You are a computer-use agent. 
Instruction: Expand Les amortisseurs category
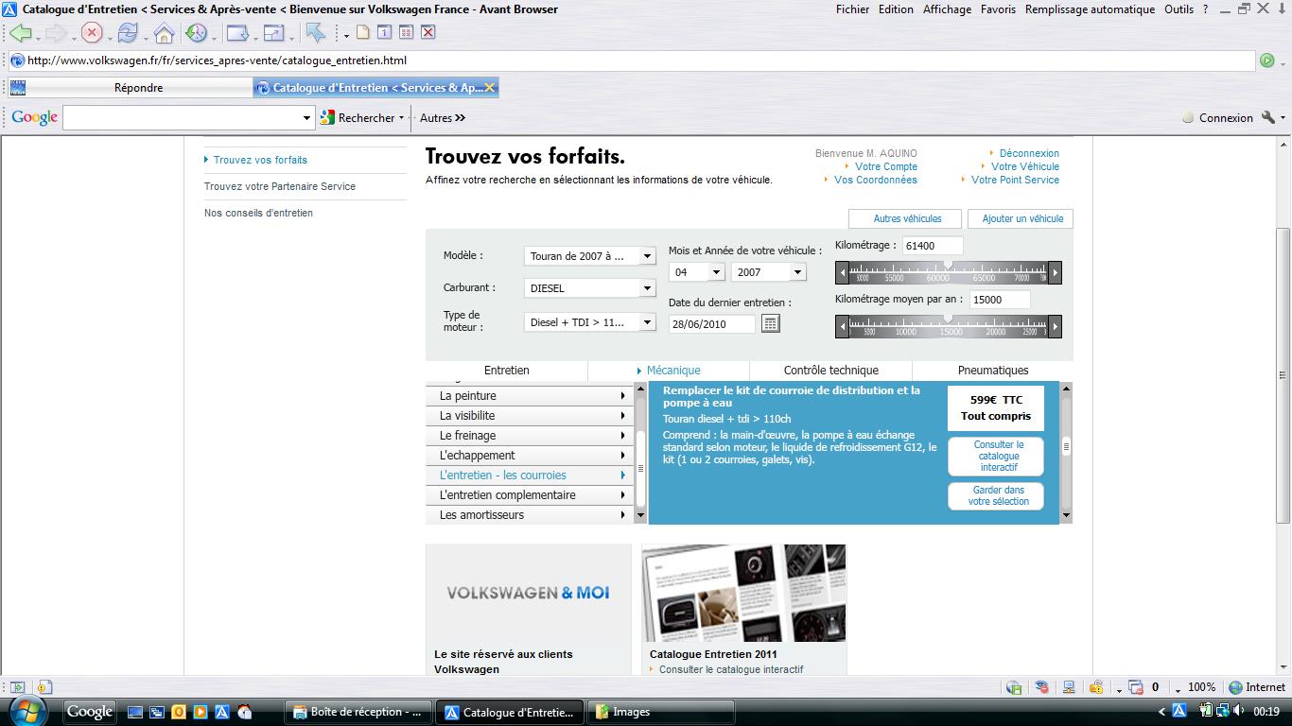[x=532, y=515]
